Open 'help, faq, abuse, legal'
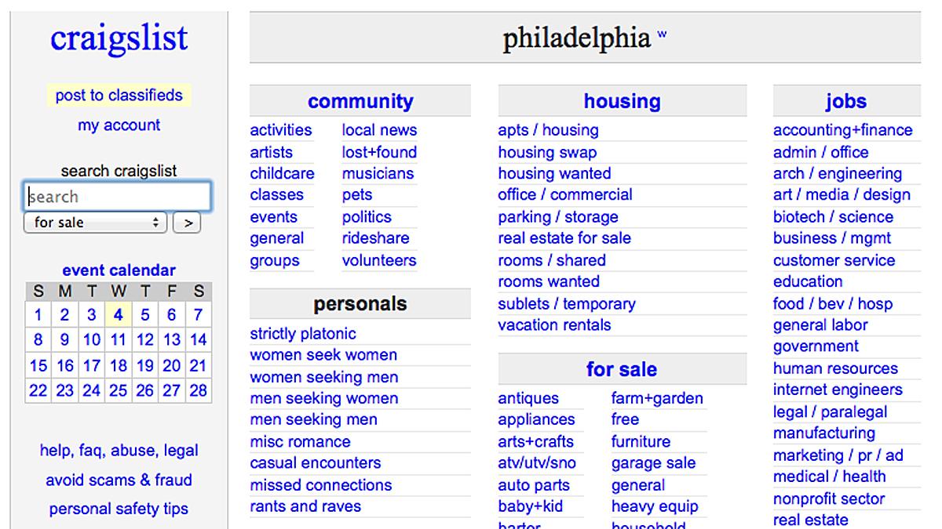 pyautogui.click(x=119, y=451)
